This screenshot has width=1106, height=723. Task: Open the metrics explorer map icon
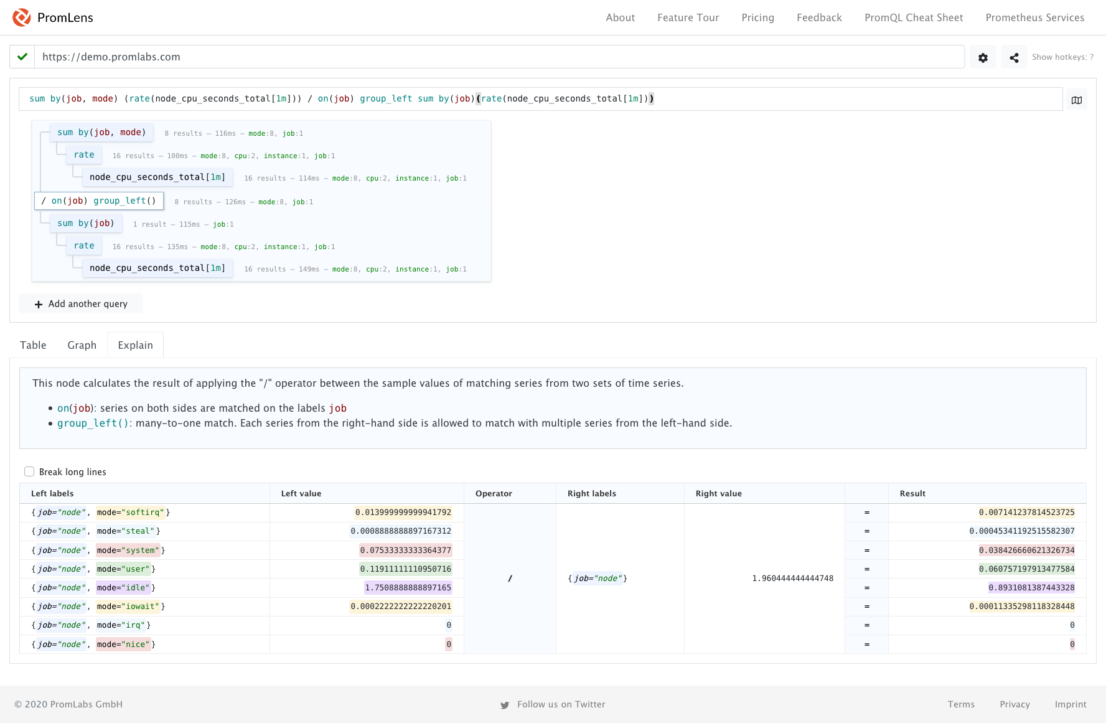tap(1077, 100)
